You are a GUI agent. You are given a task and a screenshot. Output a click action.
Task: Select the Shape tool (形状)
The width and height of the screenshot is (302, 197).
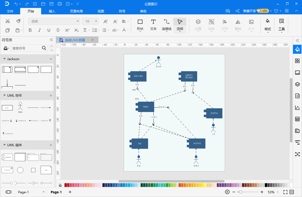140,25
